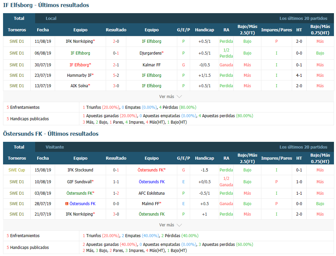Image resolution: width=336 pixels, height=256 pixels.
Task: Click Östersunds FK in the 03/08/19 row
Action: pos(80,193)
